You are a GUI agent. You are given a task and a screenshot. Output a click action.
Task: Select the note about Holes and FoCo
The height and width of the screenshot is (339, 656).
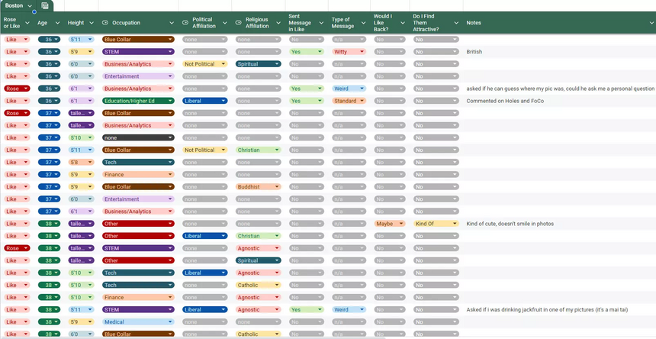(x=504, y=101)
